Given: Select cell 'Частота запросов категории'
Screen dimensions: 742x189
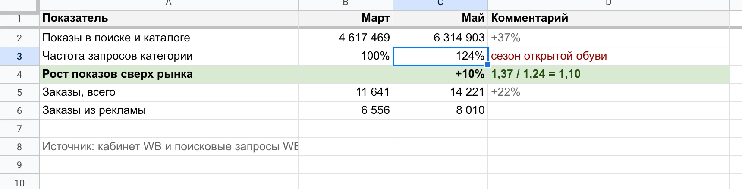Looking at the screenshot, I should [x=169, y=56].
